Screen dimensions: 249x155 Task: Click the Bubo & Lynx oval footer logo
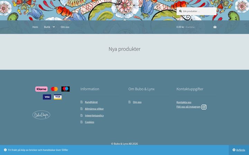41,115
